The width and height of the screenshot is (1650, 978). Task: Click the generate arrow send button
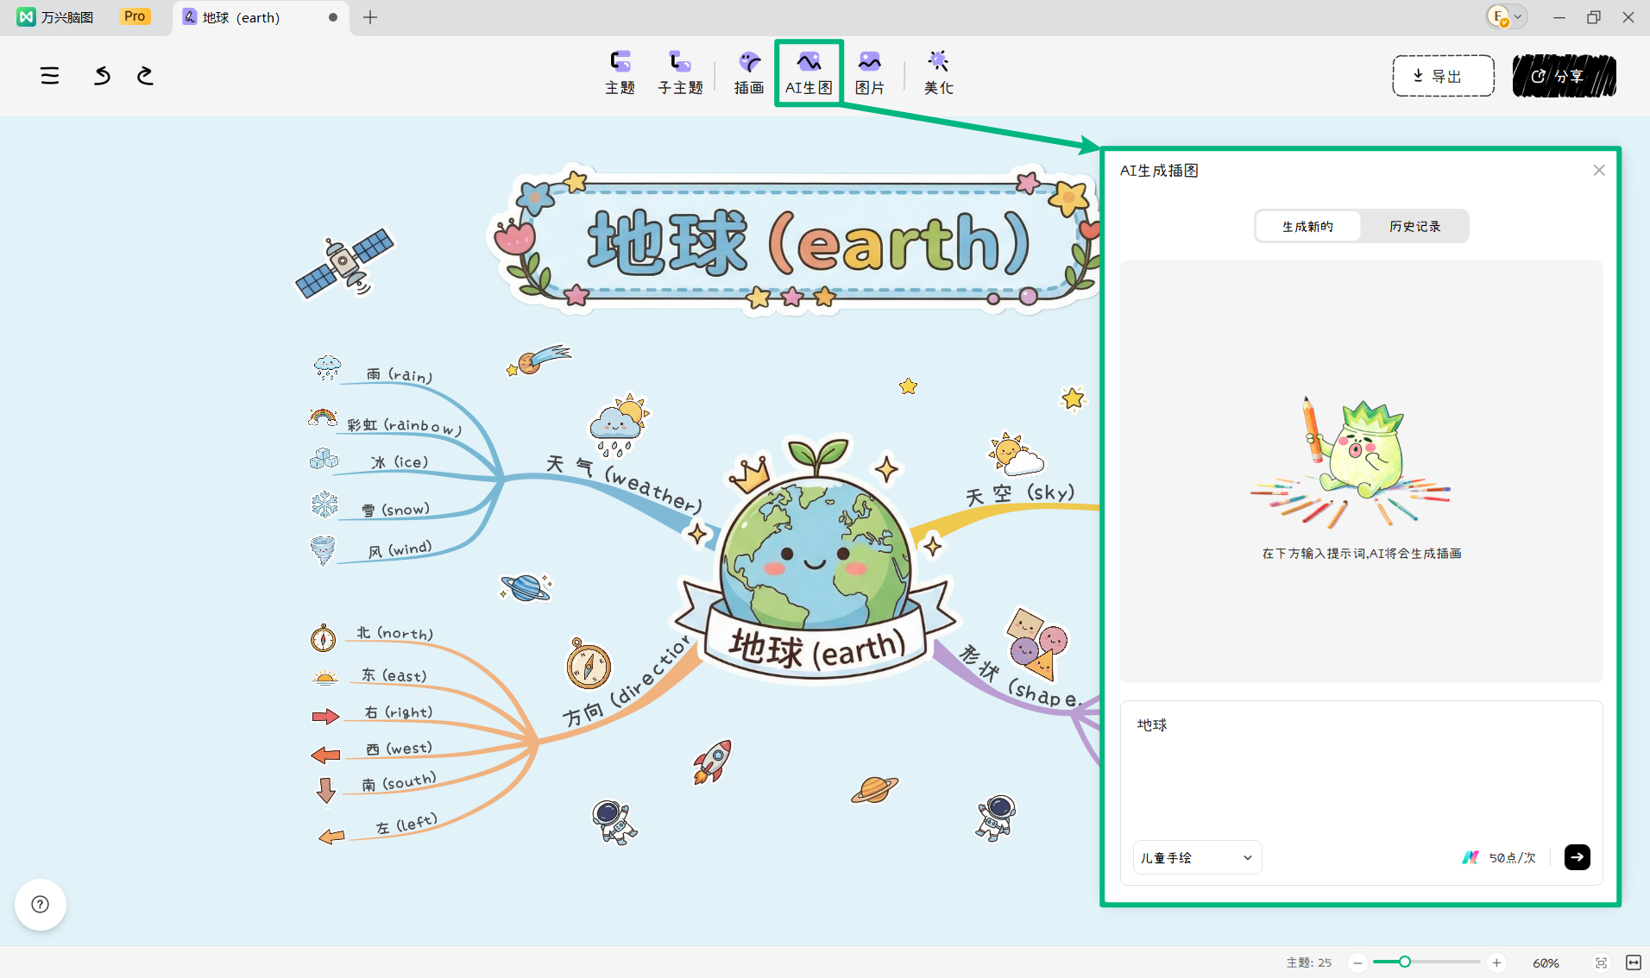point(1577,857)
